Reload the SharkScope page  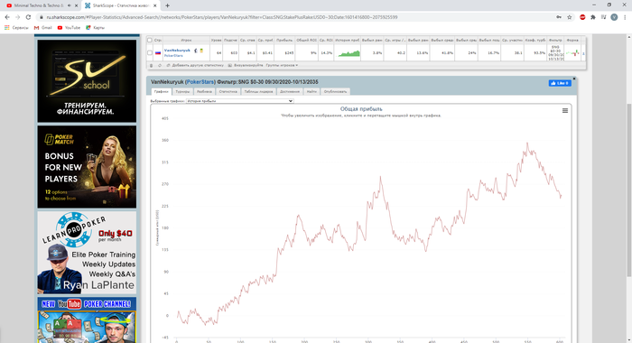[28, 17]
